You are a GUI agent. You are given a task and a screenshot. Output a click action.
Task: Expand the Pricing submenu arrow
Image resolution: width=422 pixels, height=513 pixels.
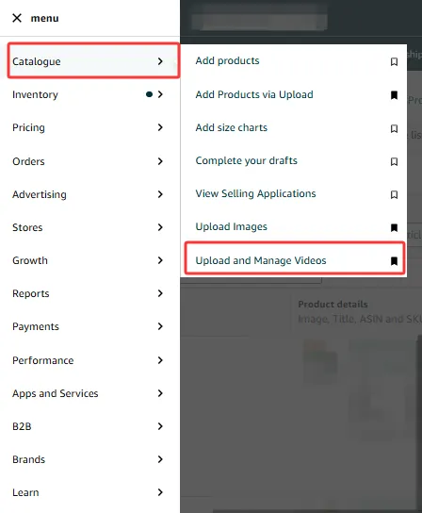(160, 127)
